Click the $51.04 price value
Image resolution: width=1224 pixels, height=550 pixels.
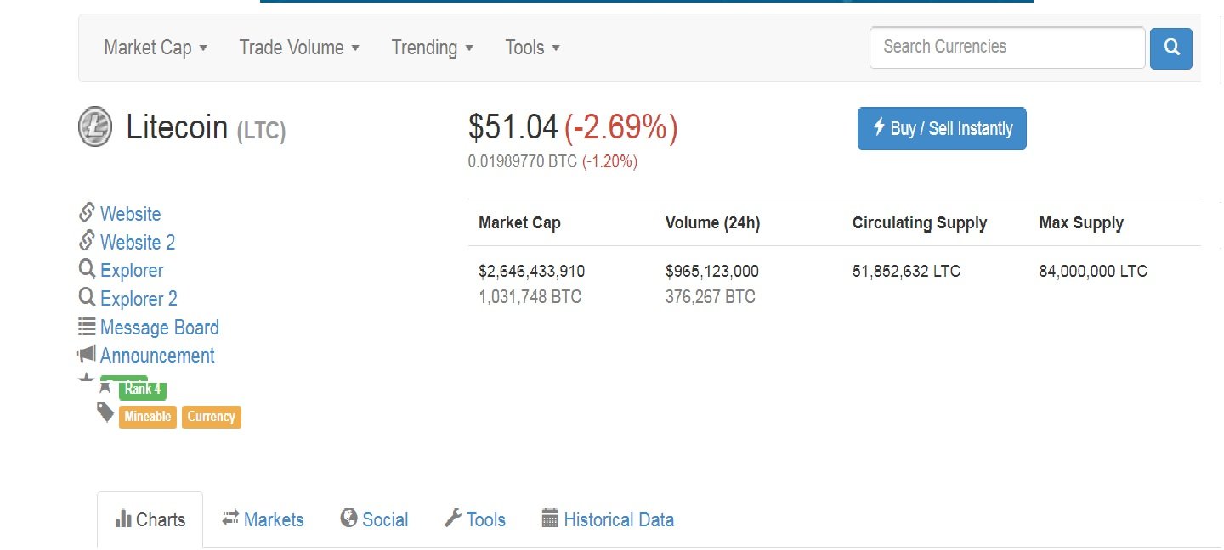pos(513,127)
